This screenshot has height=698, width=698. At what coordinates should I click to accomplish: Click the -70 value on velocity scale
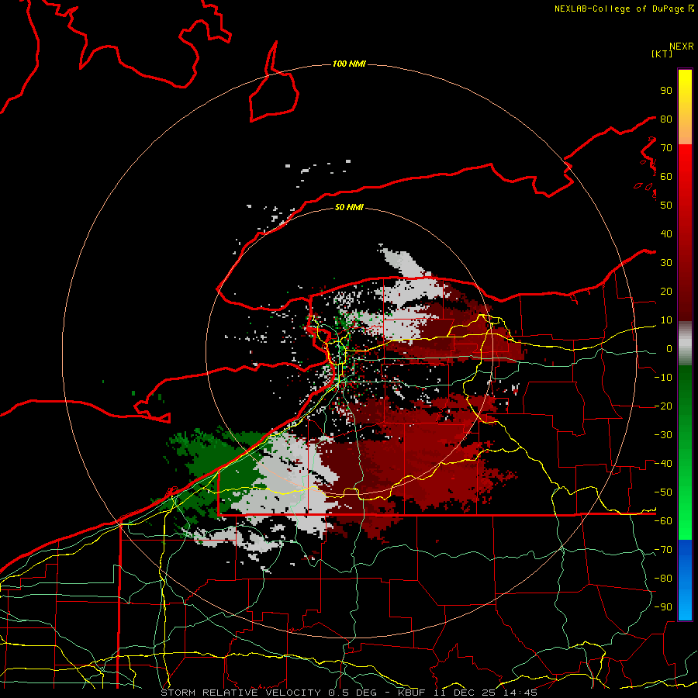coord(663,550)
